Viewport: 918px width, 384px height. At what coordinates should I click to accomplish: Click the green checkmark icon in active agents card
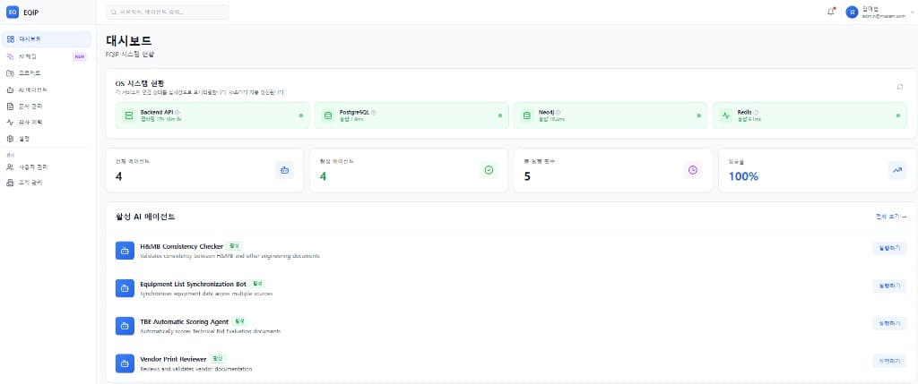tap(489, 170)
